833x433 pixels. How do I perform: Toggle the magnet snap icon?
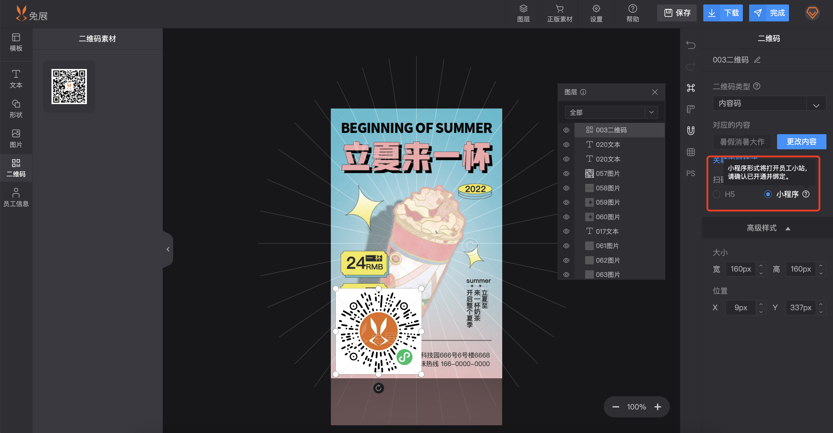tap(691, 131)
